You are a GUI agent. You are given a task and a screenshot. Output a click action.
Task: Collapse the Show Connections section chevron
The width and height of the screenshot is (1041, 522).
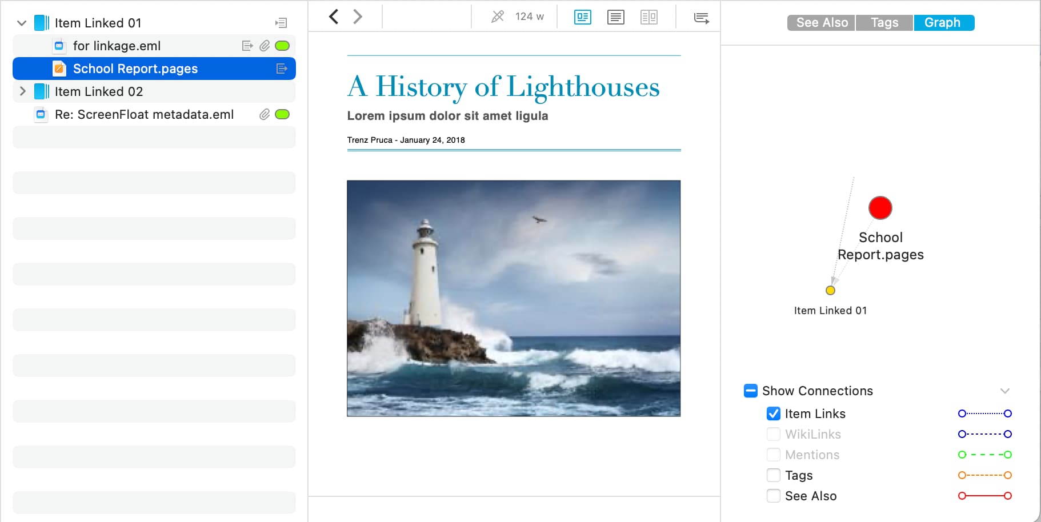[1005, 391]
